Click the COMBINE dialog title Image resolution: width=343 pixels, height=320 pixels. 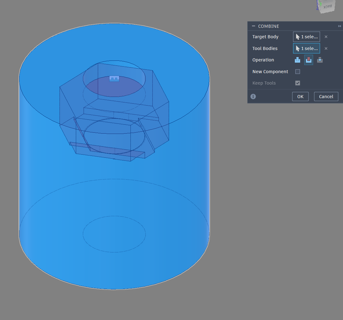pyautogui.click(x=269, y=26)
